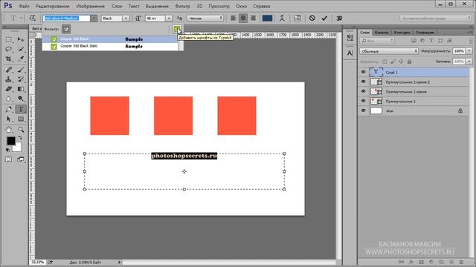Select the Move tool
Screen dimensions: 476x267
pos(21,39)
